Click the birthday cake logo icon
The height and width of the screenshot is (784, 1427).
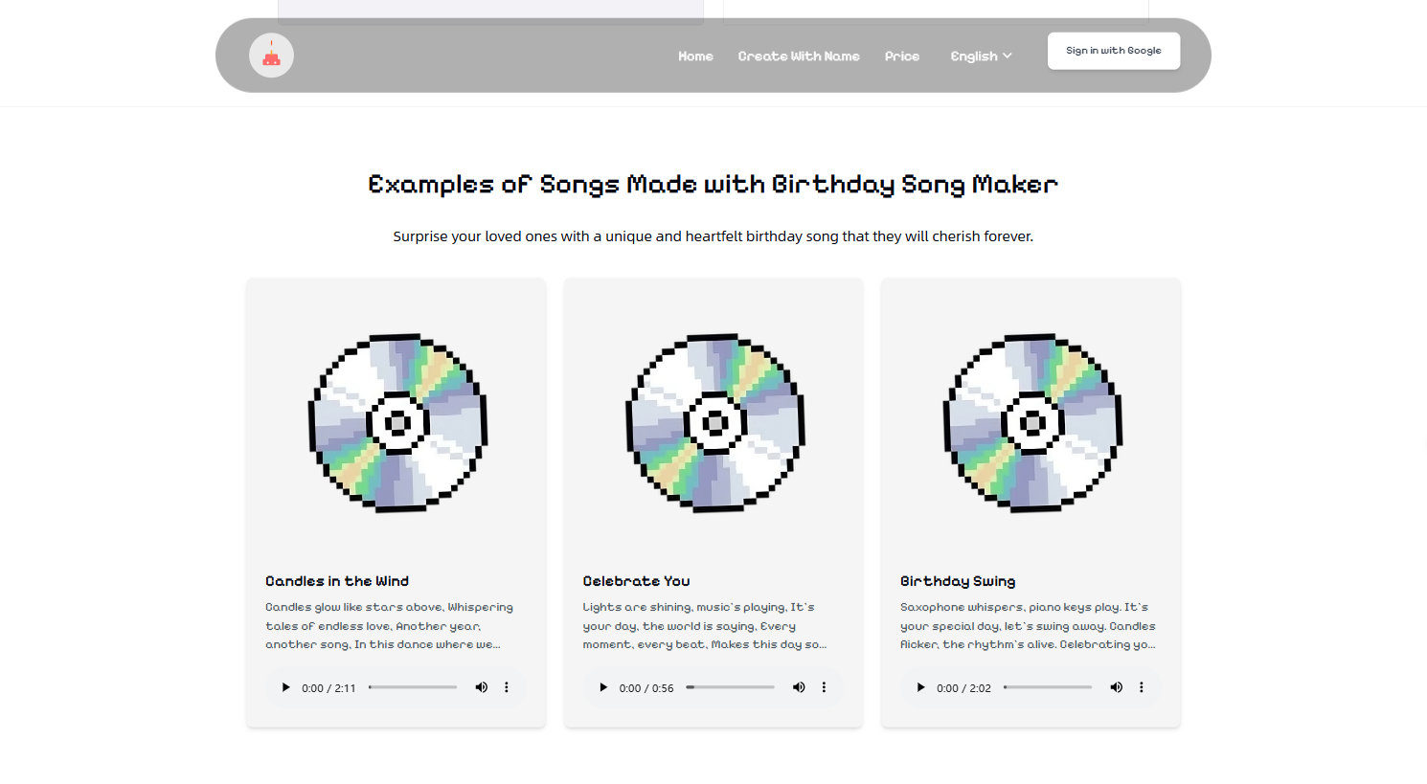point(271,56)
